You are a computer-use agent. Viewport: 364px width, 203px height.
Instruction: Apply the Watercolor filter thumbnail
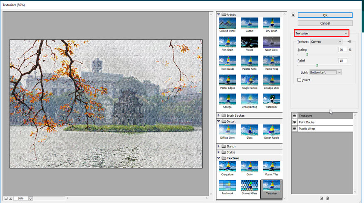pyautogui.click(x=271, y=99)
